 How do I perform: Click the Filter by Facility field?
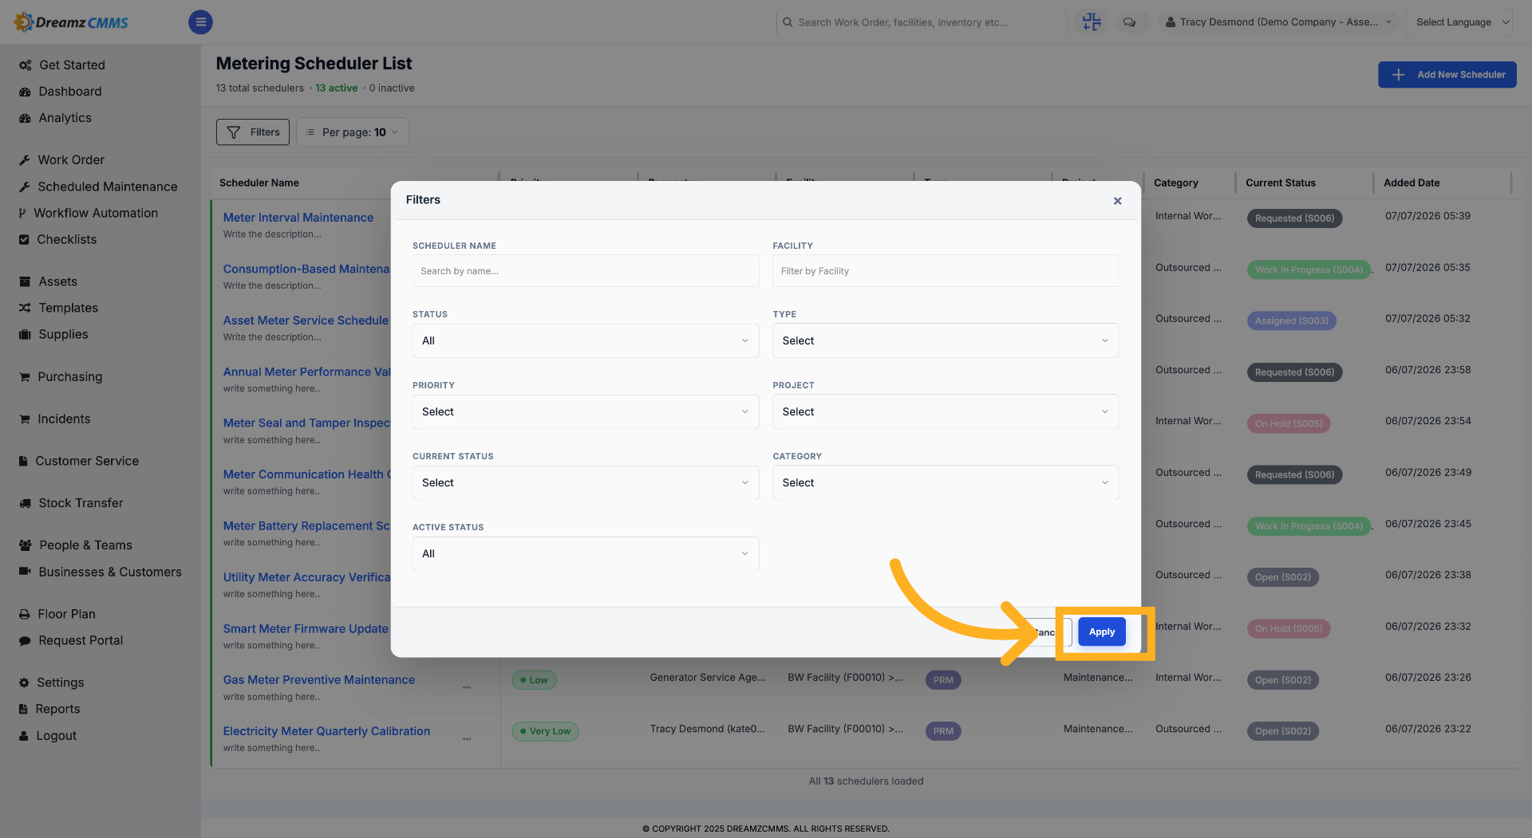pyautogui.click(x=946, y=271)
